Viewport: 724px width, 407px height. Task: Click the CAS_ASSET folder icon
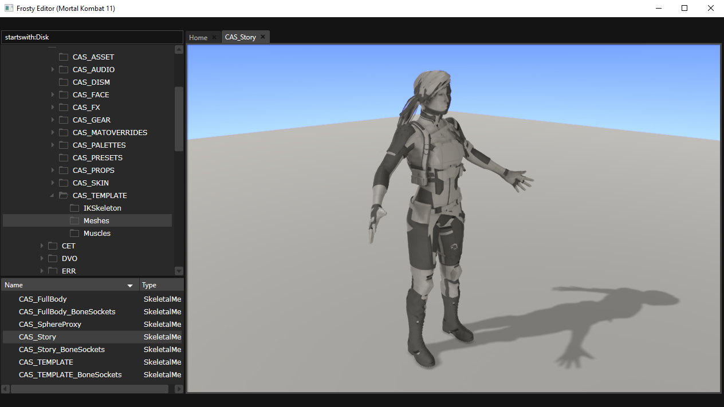pos(64,57)
